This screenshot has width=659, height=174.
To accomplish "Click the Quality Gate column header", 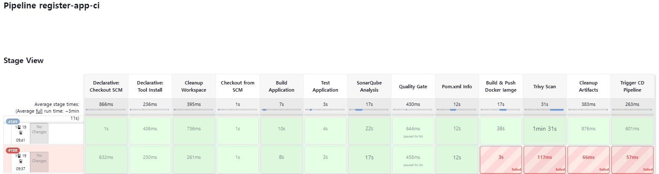I will [413, 87].
